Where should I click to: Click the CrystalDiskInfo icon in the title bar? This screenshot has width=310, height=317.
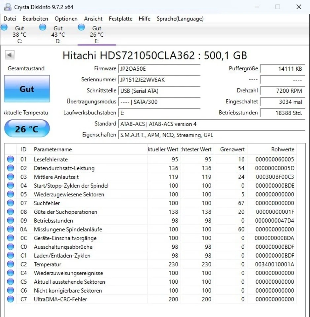click(7, 6)
